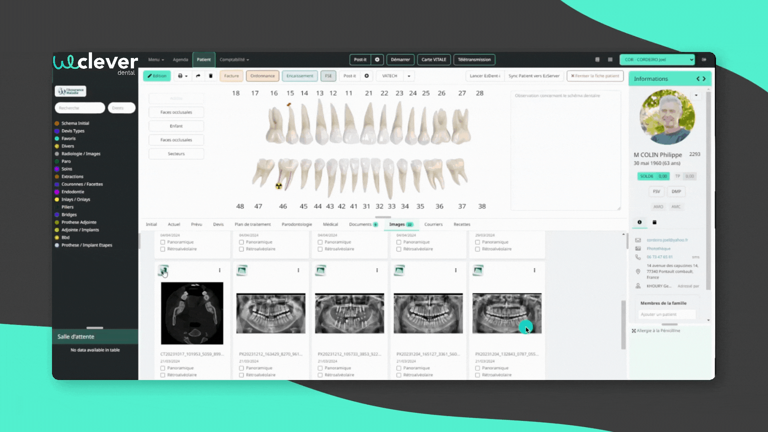The width and height of the screenshot is (768, 432).
Task: Open the Agenda menu item
Action: coord(180,60)
